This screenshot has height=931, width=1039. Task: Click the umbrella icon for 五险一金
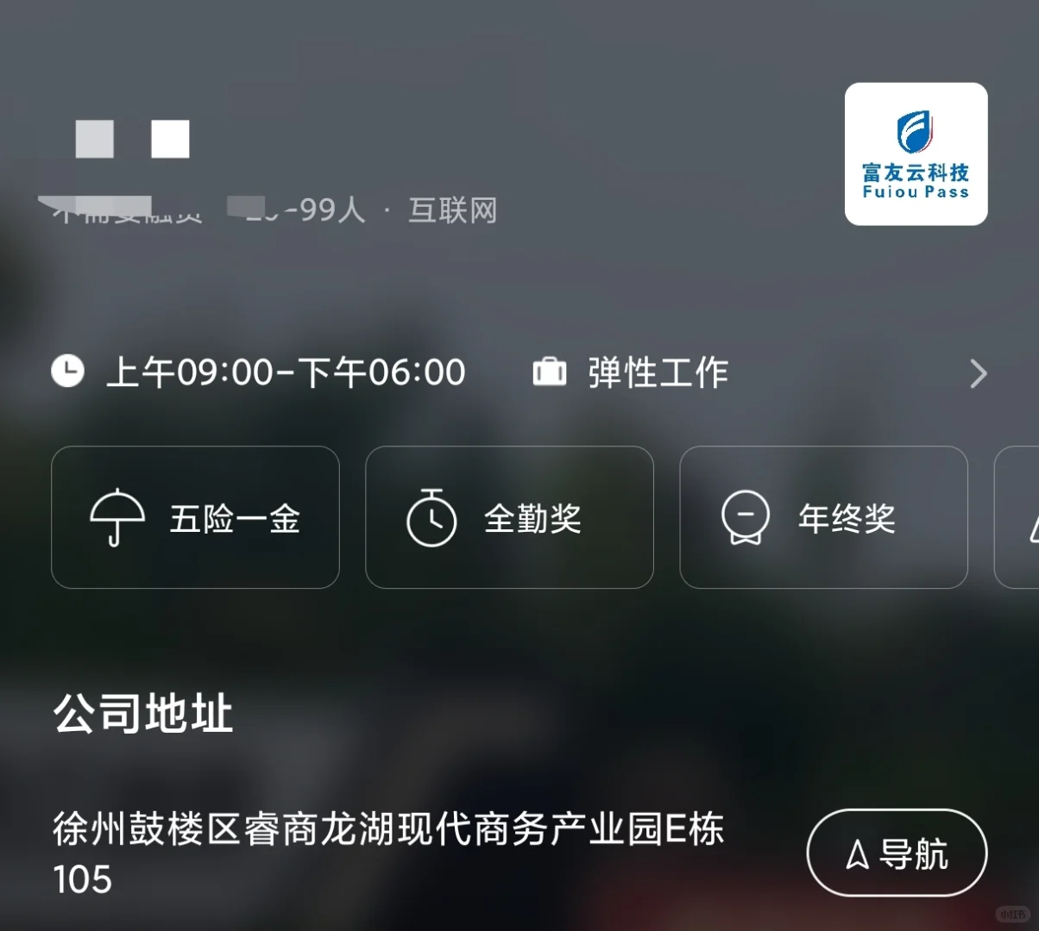(x=118, y=517)
